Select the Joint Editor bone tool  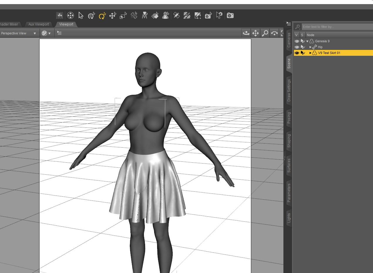pyautogui.click(x=134, y=16)
